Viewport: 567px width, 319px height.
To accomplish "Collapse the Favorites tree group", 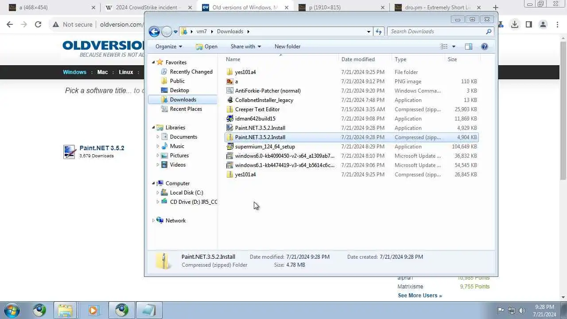I will point(153,62).
